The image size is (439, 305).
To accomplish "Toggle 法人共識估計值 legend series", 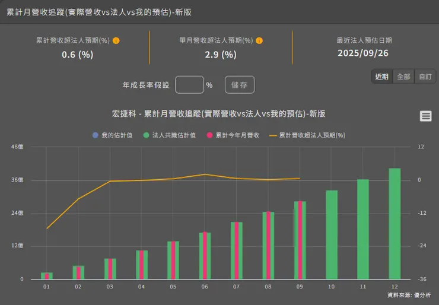I will point(170,135).
